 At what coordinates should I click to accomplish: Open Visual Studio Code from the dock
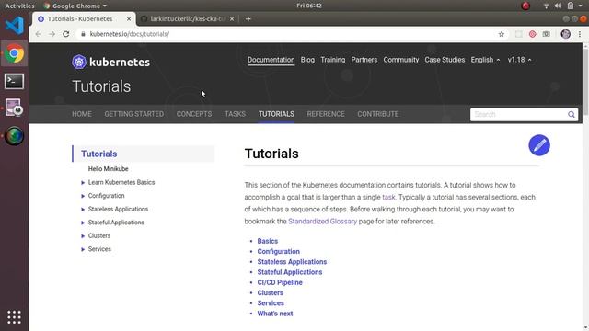click(15, 26)
